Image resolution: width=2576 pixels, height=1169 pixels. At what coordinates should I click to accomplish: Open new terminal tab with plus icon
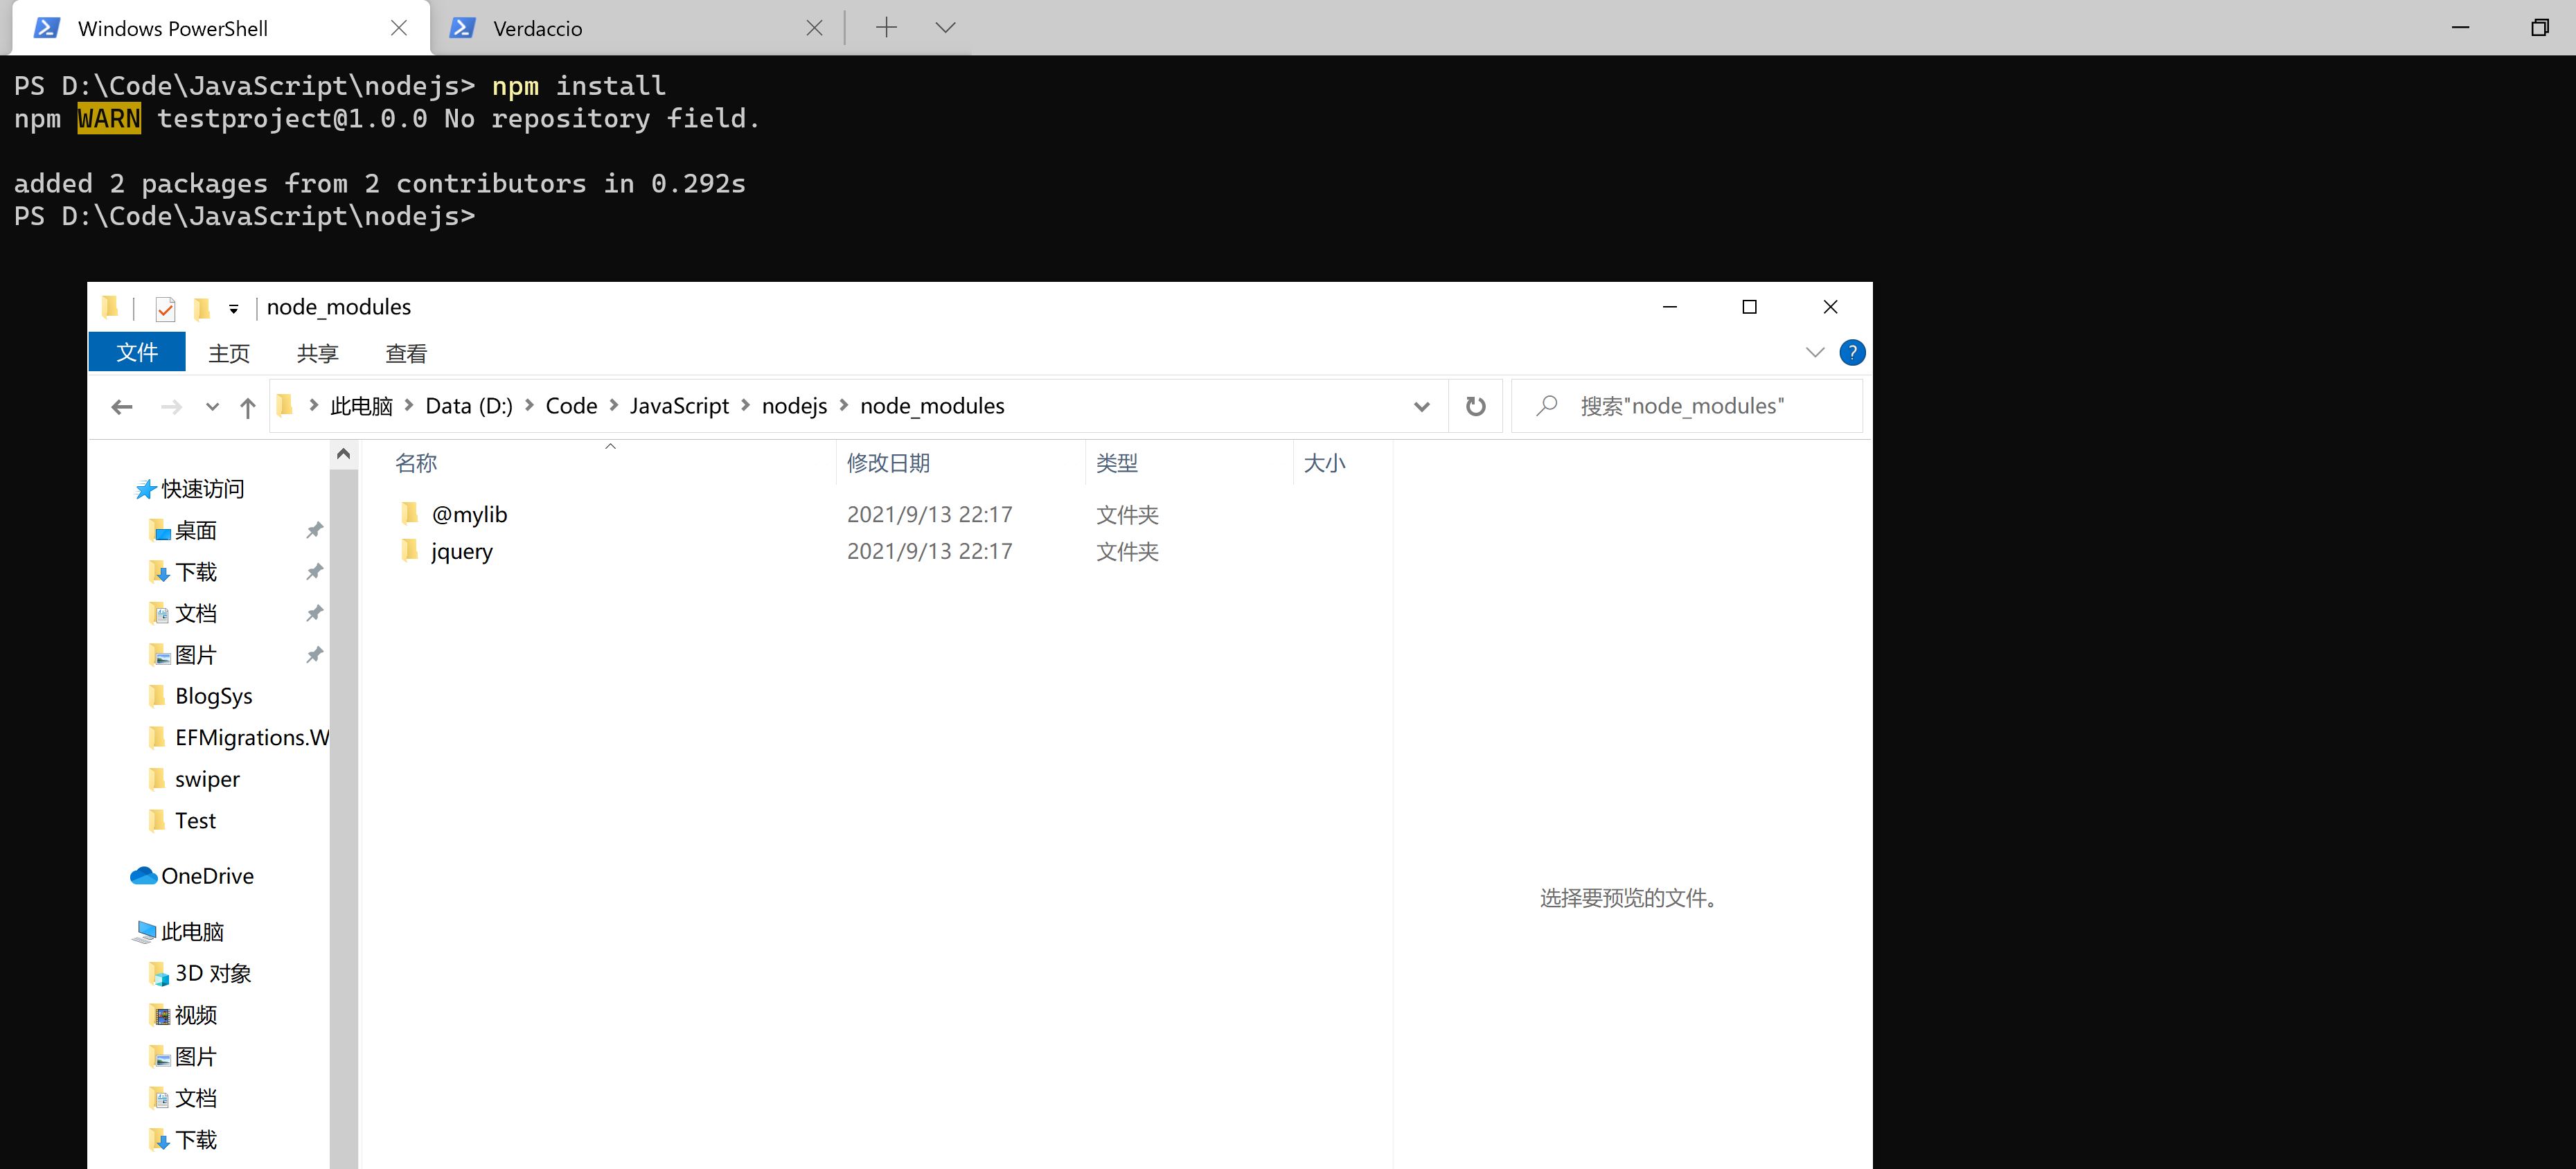[x=886, y=28]
